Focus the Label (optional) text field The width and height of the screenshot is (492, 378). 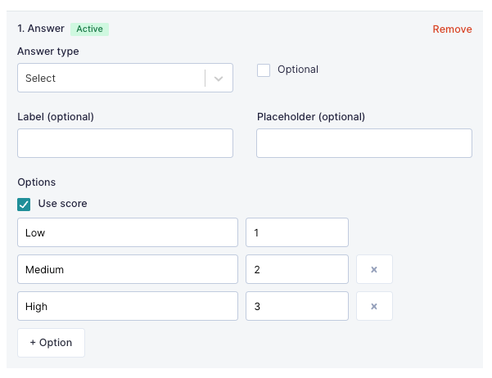[125, 143]
